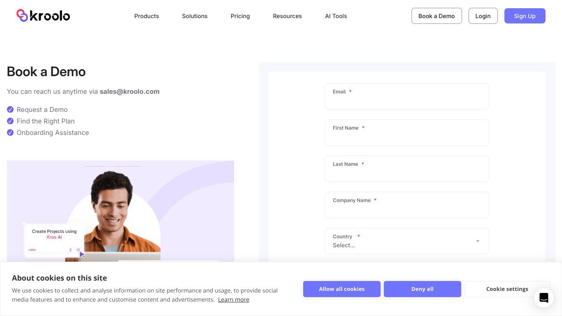Deny all cookies
The image size is (562, 316).
point(423,289)
